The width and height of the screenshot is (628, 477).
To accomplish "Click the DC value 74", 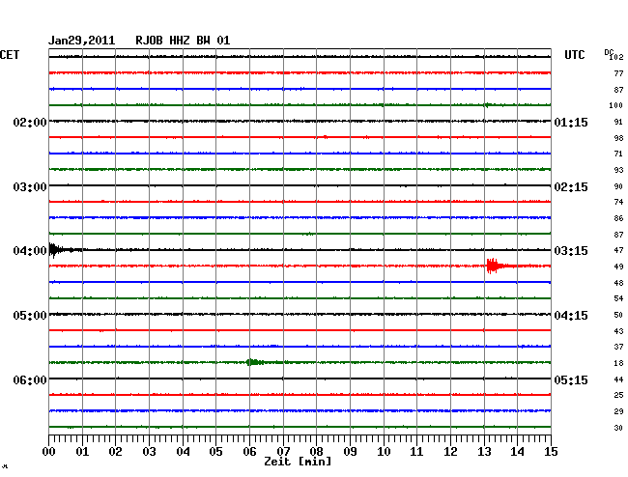I will coord(618,202).
